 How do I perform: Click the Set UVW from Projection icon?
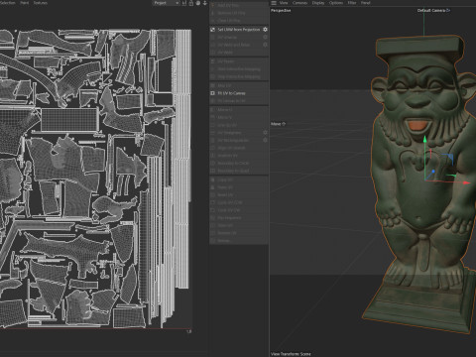(213, 30)
